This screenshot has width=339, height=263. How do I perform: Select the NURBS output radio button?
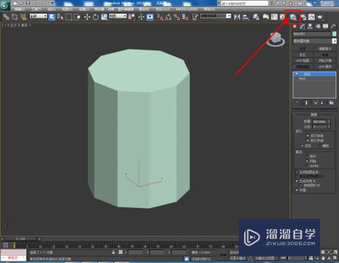[x=306, y=166]
